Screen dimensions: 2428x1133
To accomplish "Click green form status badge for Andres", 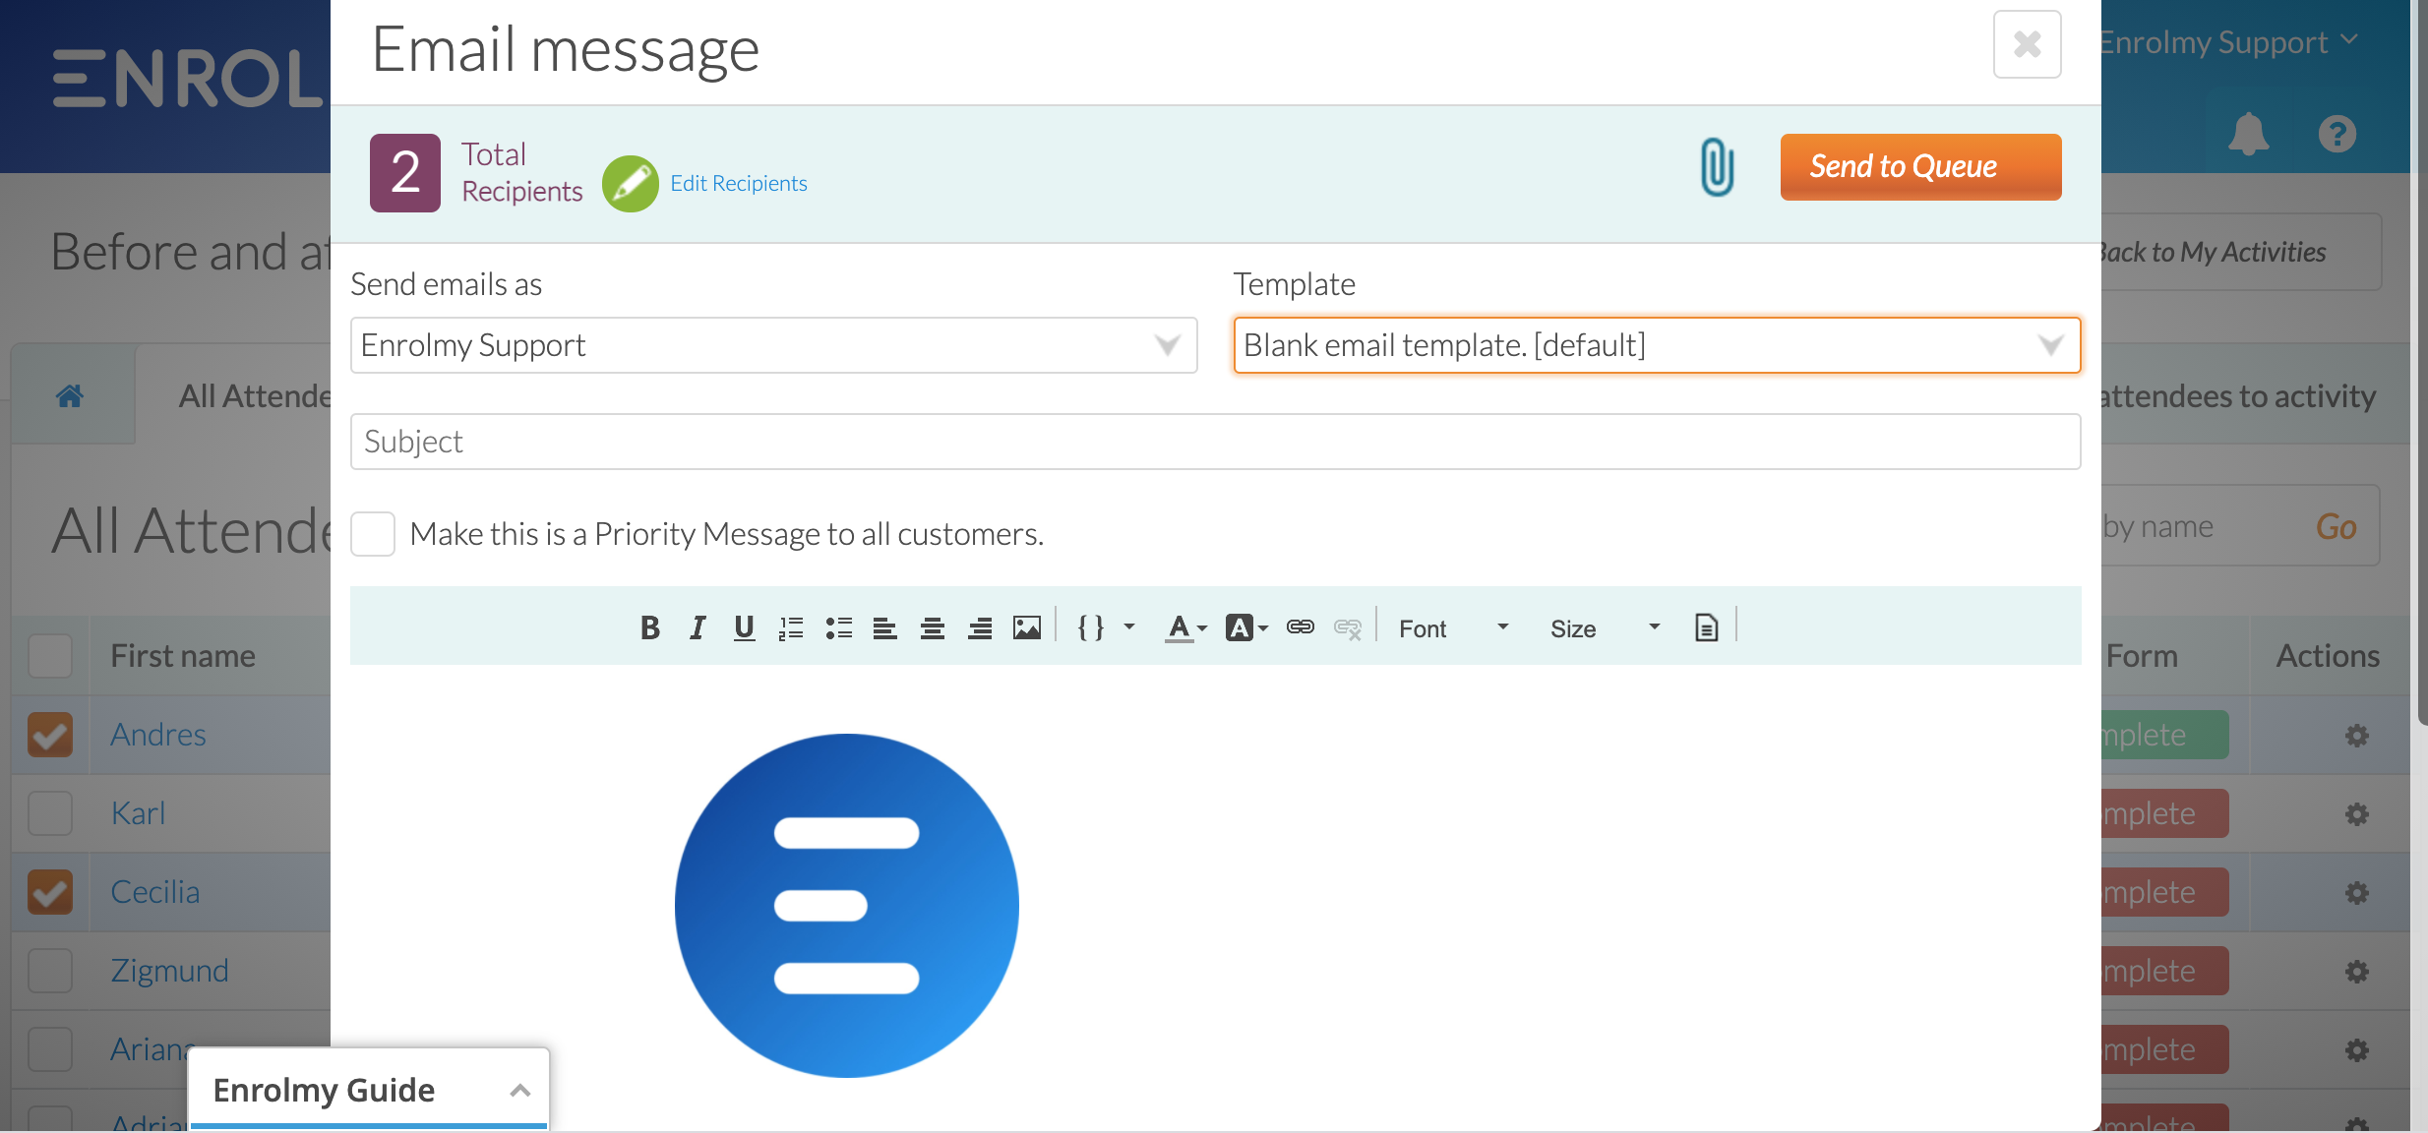I will click(2164, 735).
